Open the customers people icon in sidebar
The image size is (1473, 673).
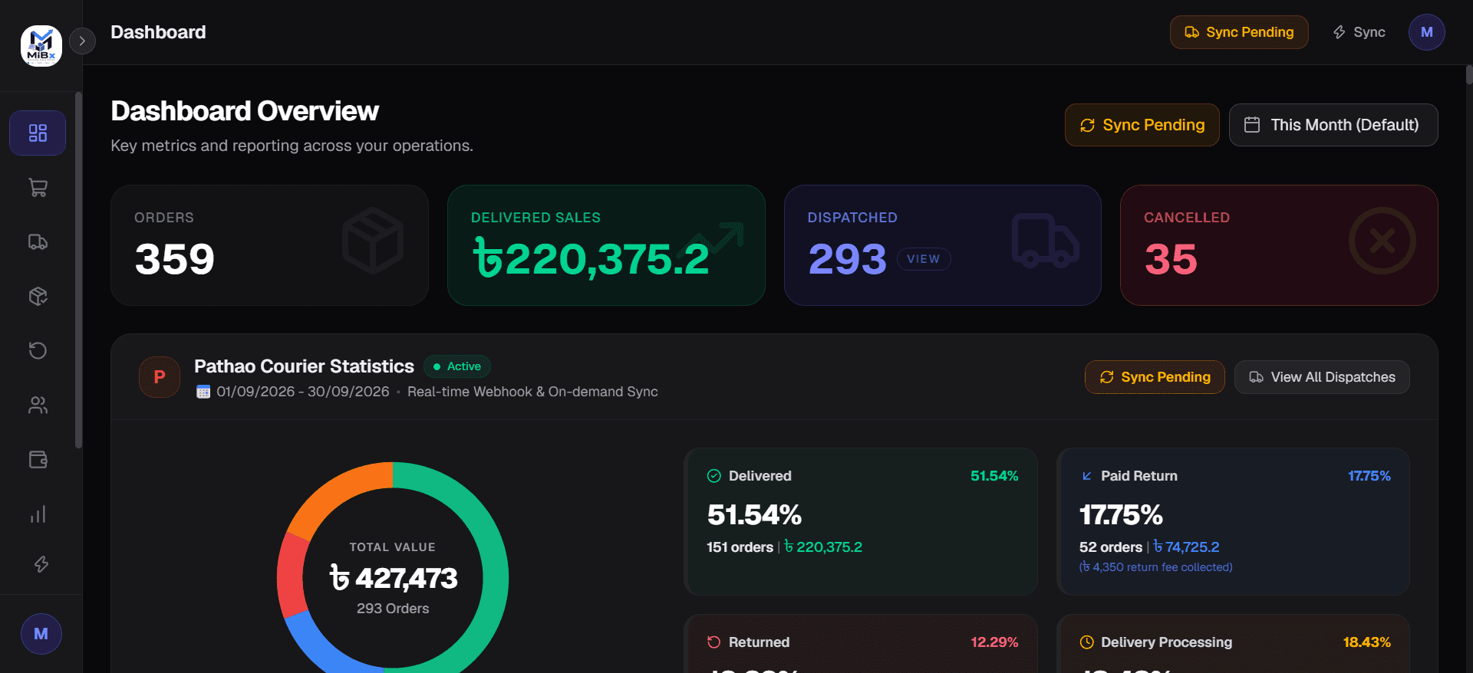point(38,405)
